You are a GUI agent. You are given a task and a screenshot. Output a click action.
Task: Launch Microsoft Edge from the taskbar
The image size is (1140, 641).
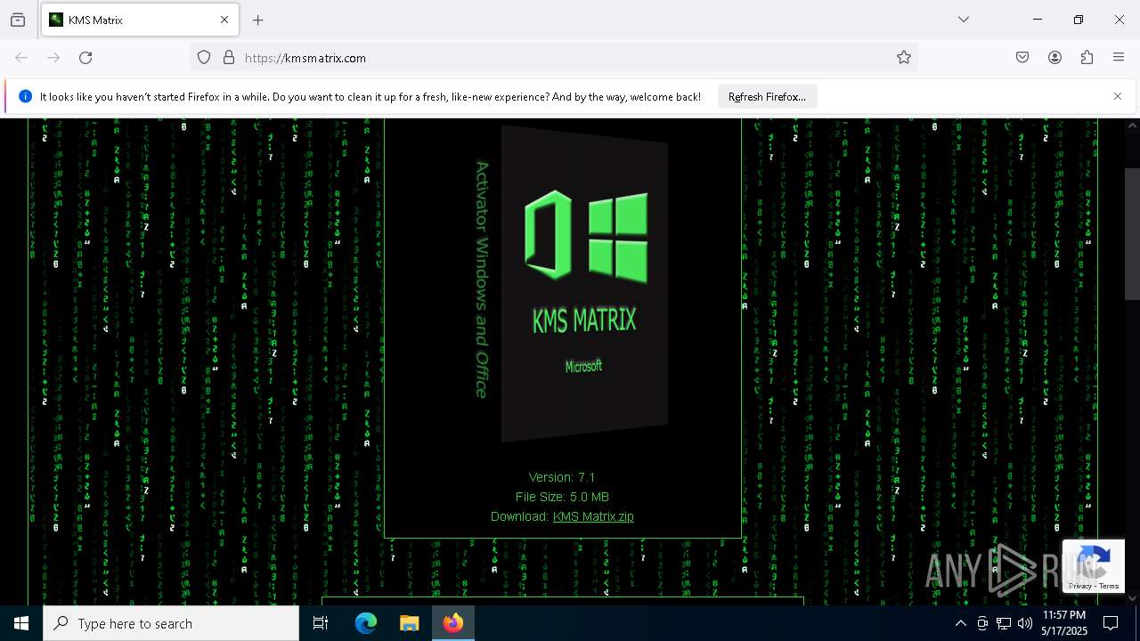coord(366,623)
